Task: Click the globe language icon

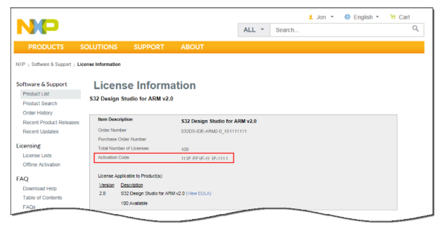Action: (x=347, y=17)
